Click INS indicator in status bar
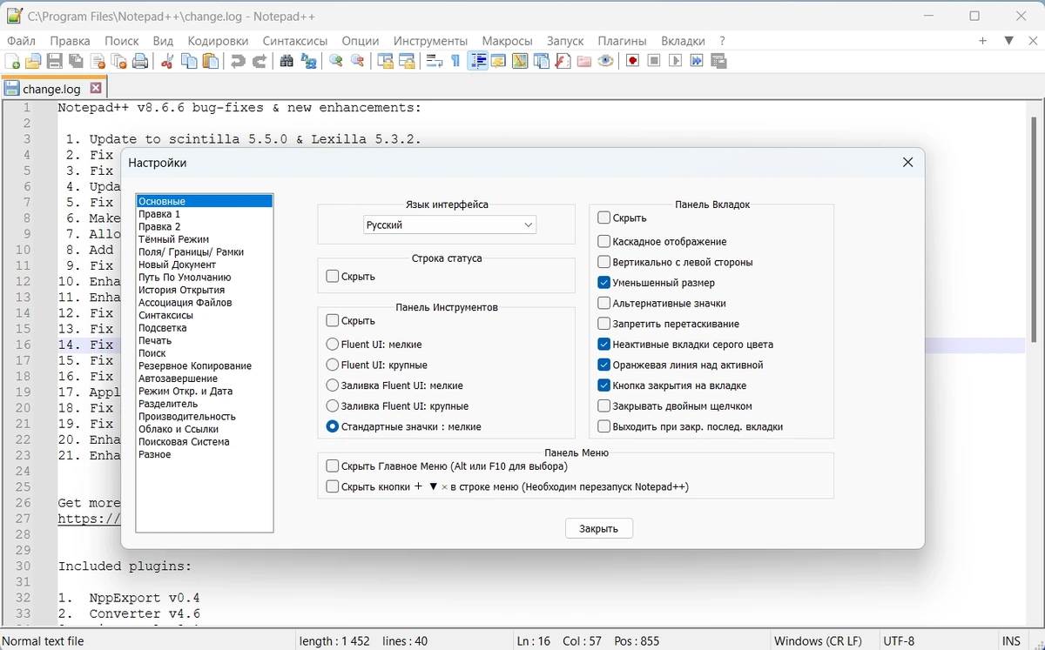1045x650 pixels. 1010,641
